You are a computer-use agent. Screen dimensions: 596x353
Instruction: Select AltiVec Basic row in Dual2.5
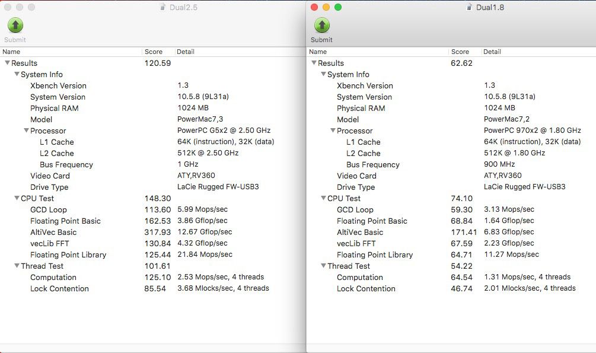tap(152, 232)
